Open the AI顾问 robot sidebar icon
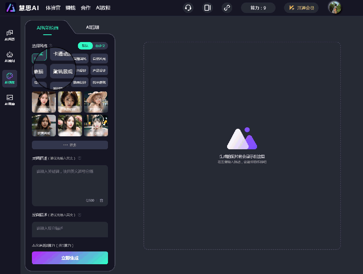The width and height of the screenshot is (363, 274). coord(10,57)
